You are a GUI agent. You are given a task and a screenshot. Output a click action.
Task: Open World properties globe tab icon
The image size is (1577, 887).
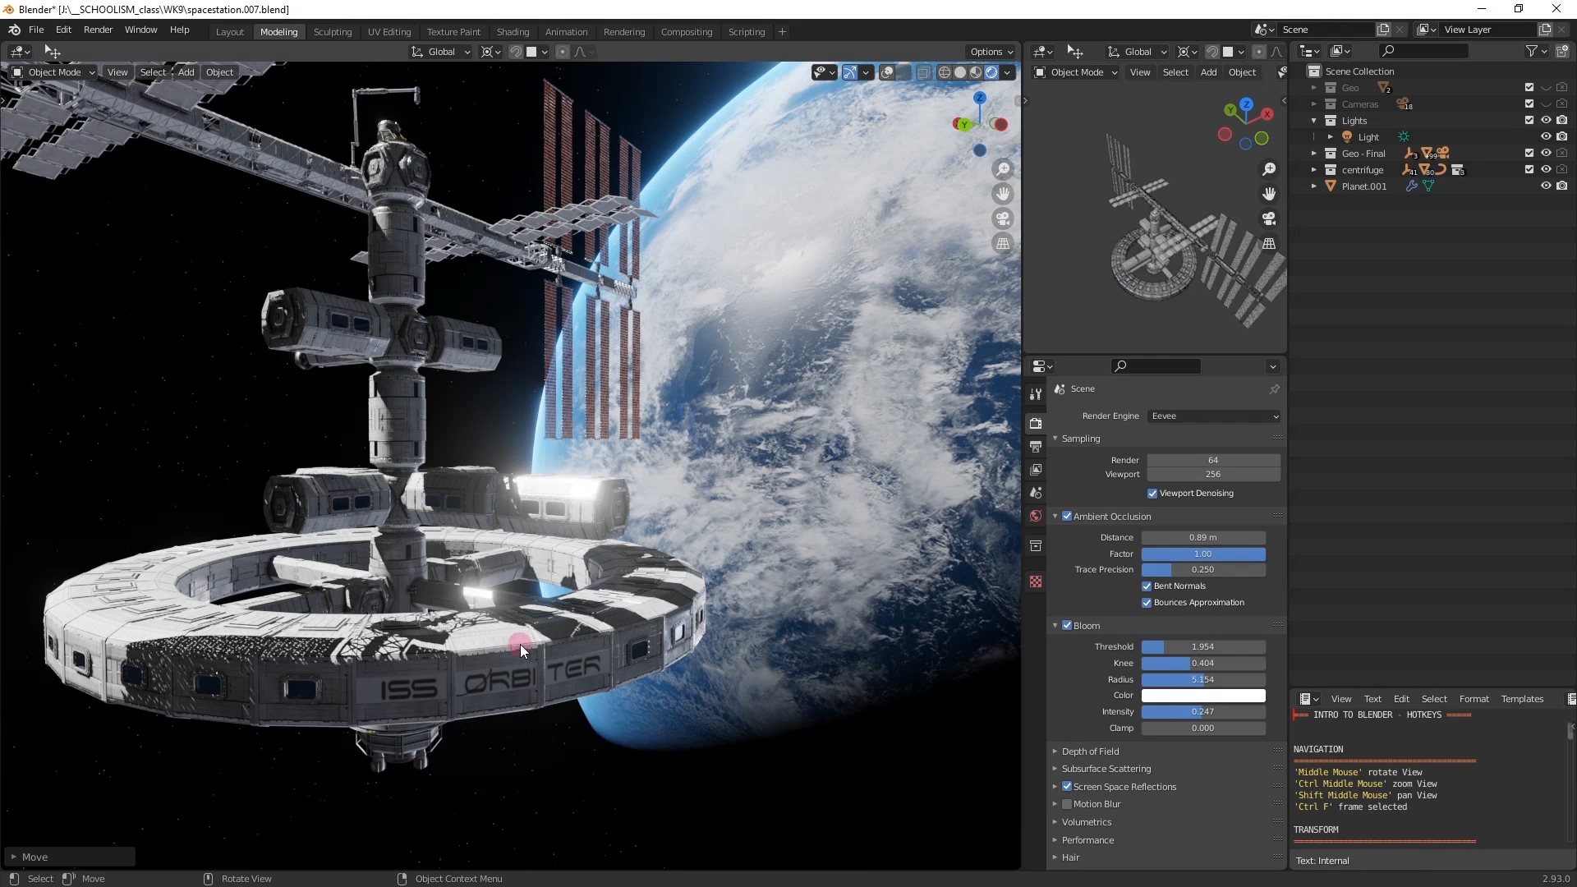click(1036, 516)
